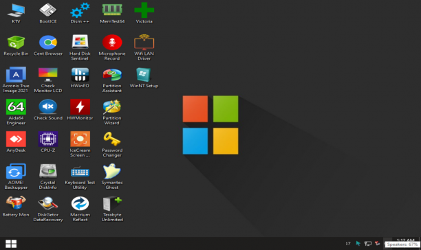This screenshot has width=421, height=250.
Task: Open Victoria with the green cross icon
Action: coord(144,13)
